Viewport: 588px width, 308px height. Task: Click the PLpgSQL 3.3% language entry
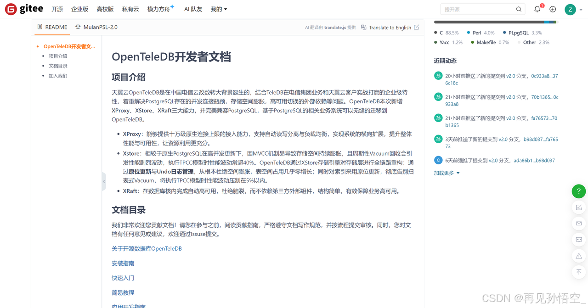[522, 33]
